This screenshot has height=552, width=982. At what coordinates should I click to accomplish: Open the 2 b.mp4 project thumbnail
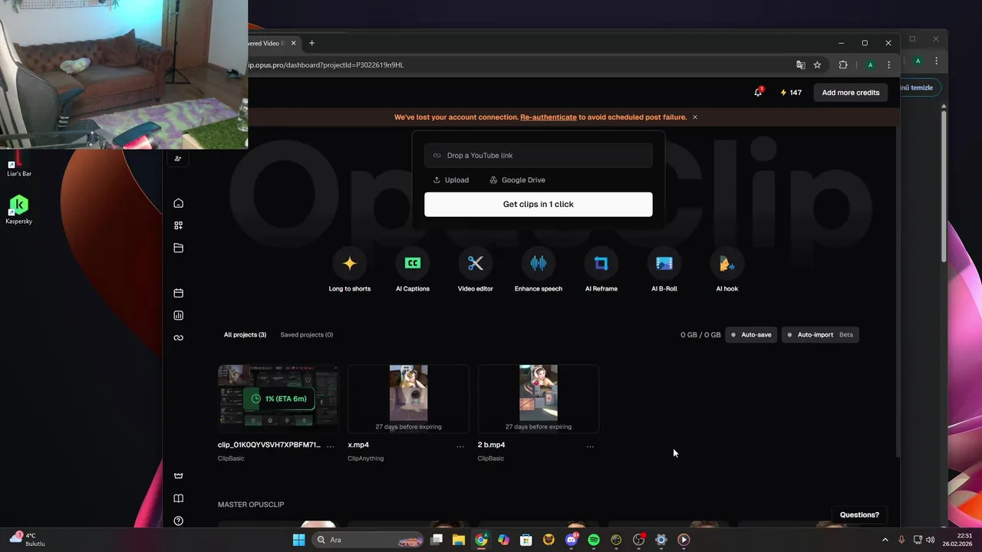point(539,399)
